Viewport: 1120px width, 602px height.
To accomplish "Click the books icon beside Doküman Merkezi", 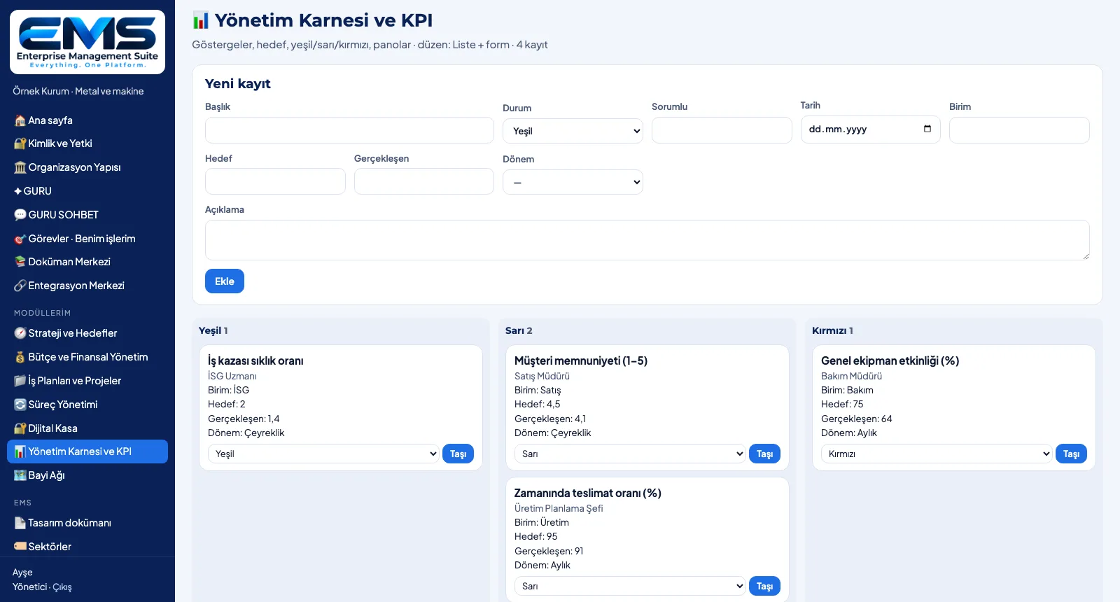I will [20, 262].
